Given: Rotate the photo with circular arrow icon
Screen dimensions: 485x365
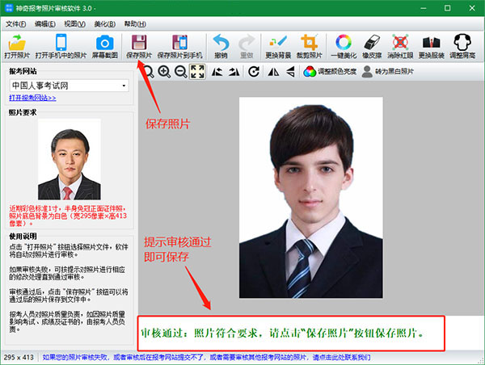Looking at the screenshot, I should coord(254,72).
